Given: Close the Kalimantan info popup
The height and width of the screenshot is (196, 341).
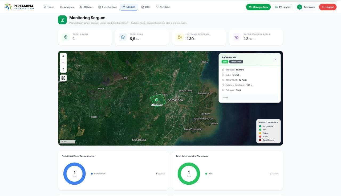Looking at the screenshot, I should [275, 59].
